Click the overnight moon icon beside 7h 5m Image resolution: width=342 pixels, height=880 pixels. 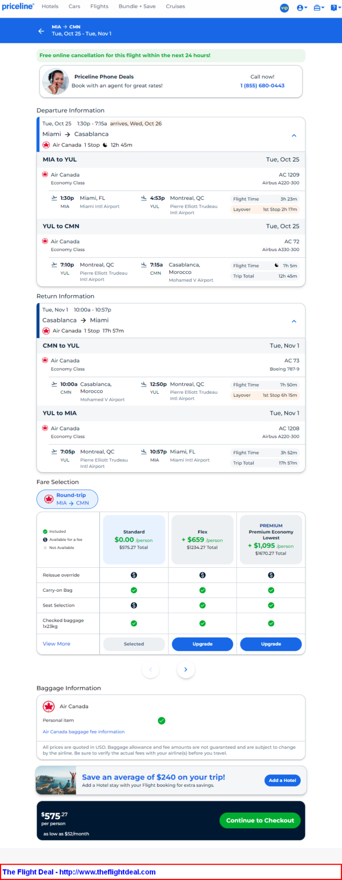click(x=277, y=265)
